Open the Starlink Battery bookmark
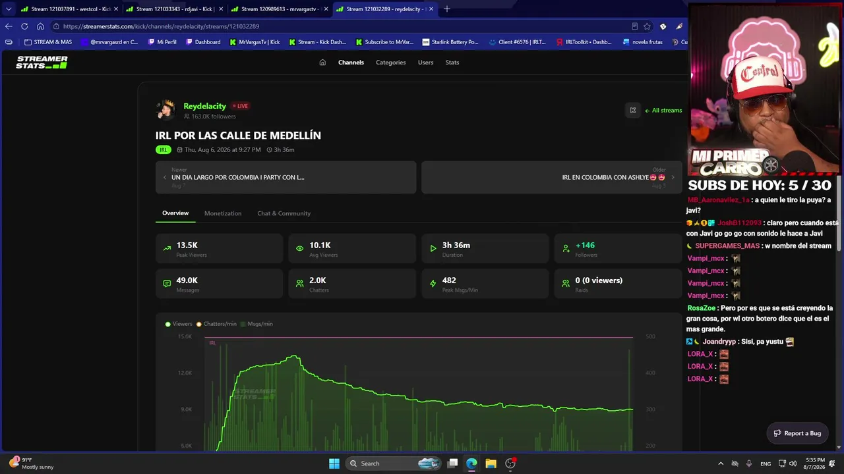This screenshot has width=844, height=474. (x=450, y=42)
